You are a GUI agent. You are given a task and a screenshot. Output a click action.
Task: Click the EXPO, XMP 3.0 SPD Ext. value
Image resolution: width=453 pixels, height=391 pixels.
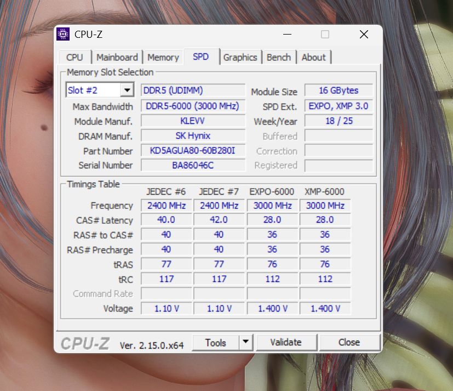[x=339, y=106]
